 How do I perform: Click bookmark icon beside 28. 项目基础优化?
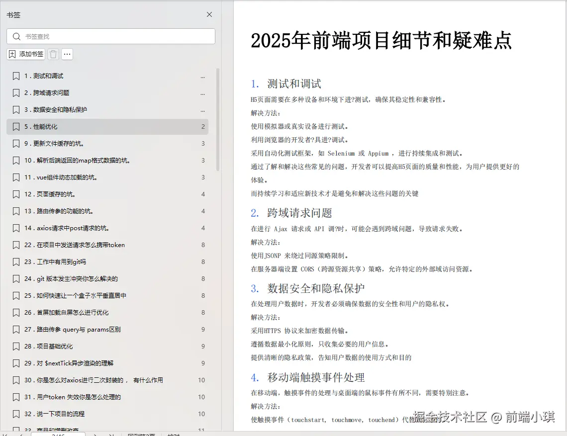point(16,347)
